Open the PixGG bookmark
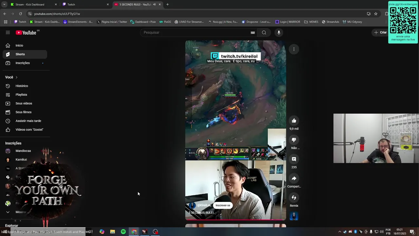This screenshot has height=236, width=419. (x=165, y=22)
